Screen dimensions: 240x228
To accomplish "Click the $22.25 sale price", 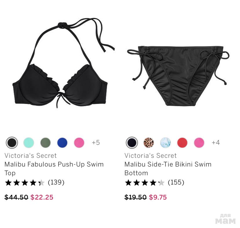I will (x=42, y=197).
